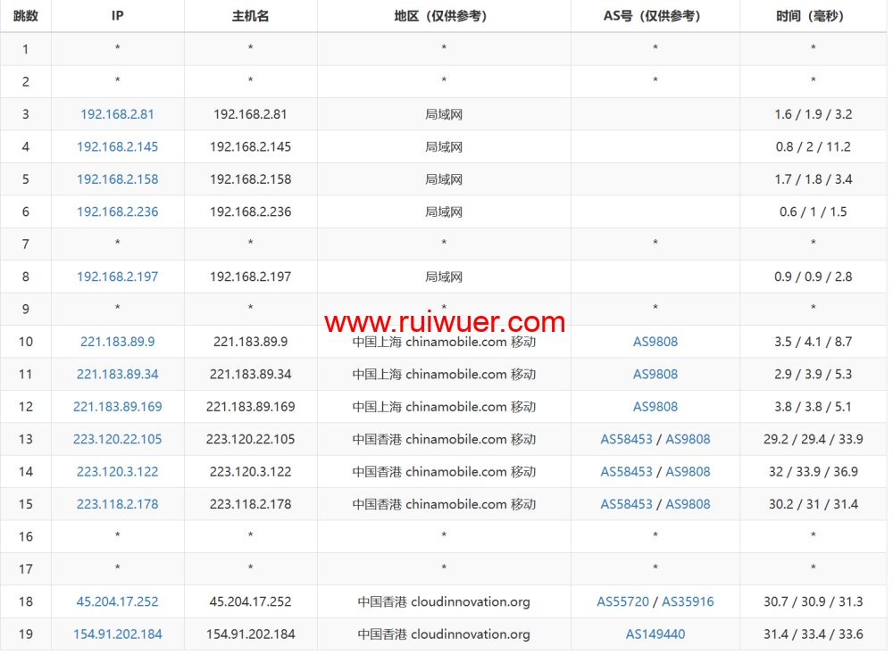
Task: Open the 154.91.202.184 IP link
Action: click(x=117, y=634)
